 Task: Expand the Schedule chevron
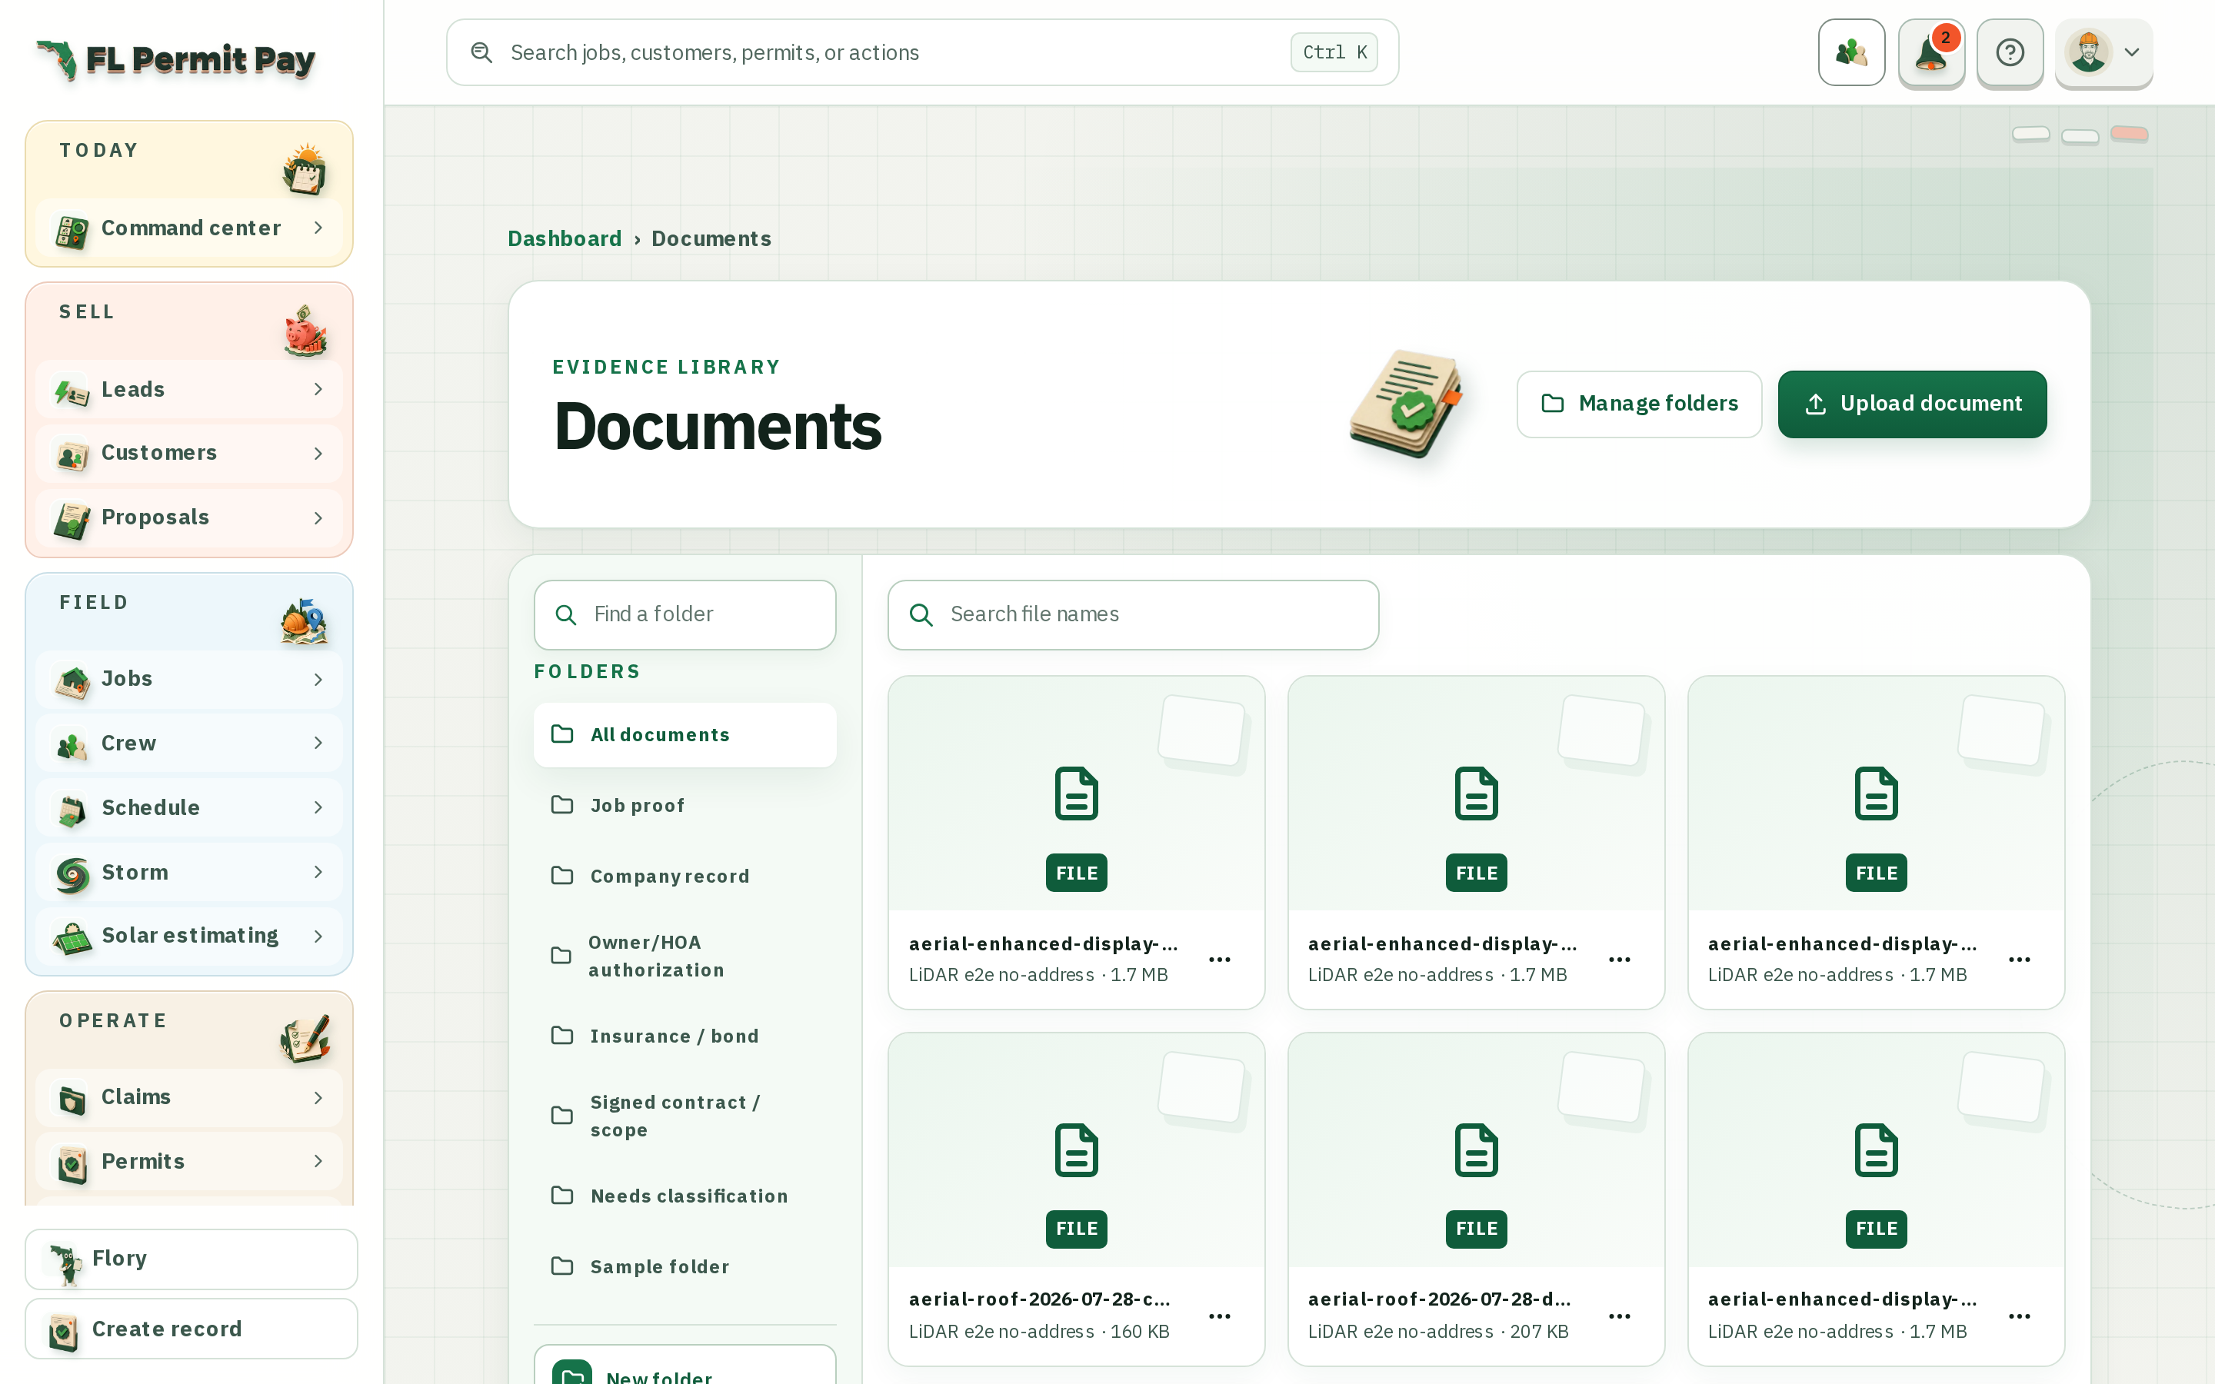tap(318, 807)
